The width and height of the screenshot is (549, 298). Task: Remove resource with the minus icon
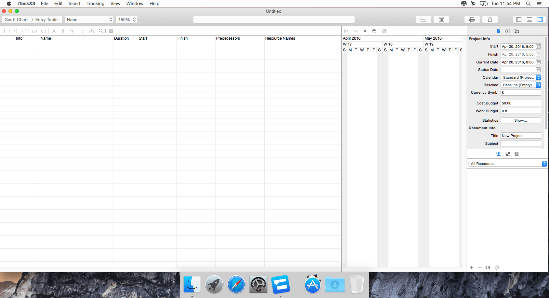pyautogui.click(x=480, y=268)
